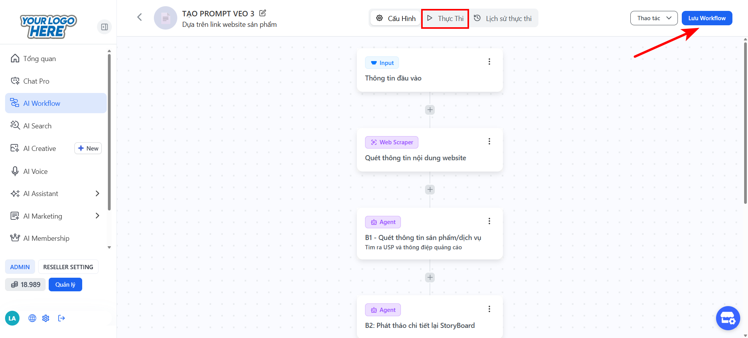Open three-dot menu on Web Scraper node
This screenshot has height=338, width=748.
coord(489,142)
